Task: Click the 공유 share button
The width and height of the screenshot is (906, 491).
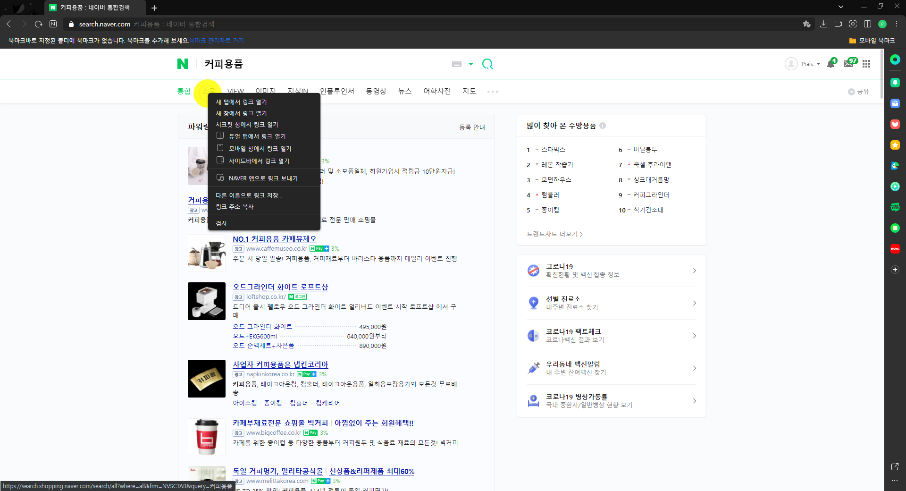Action: click(858, 92)
